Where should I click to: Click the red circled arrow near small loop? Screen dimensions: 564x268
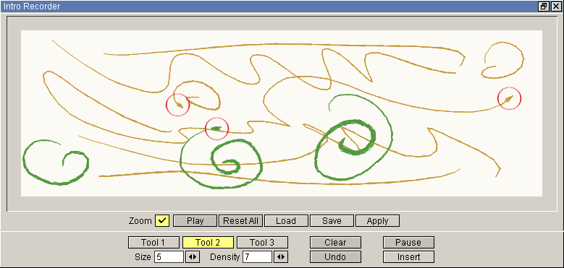click(x=177, y=105)
